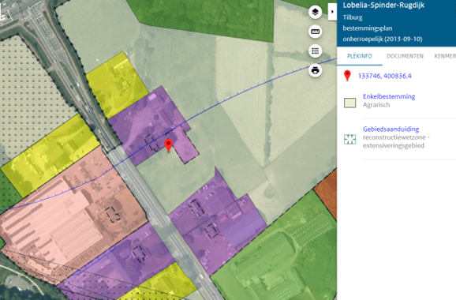Open the legend list button
This screenshot has height=300, width=456.
pos(316,51)
